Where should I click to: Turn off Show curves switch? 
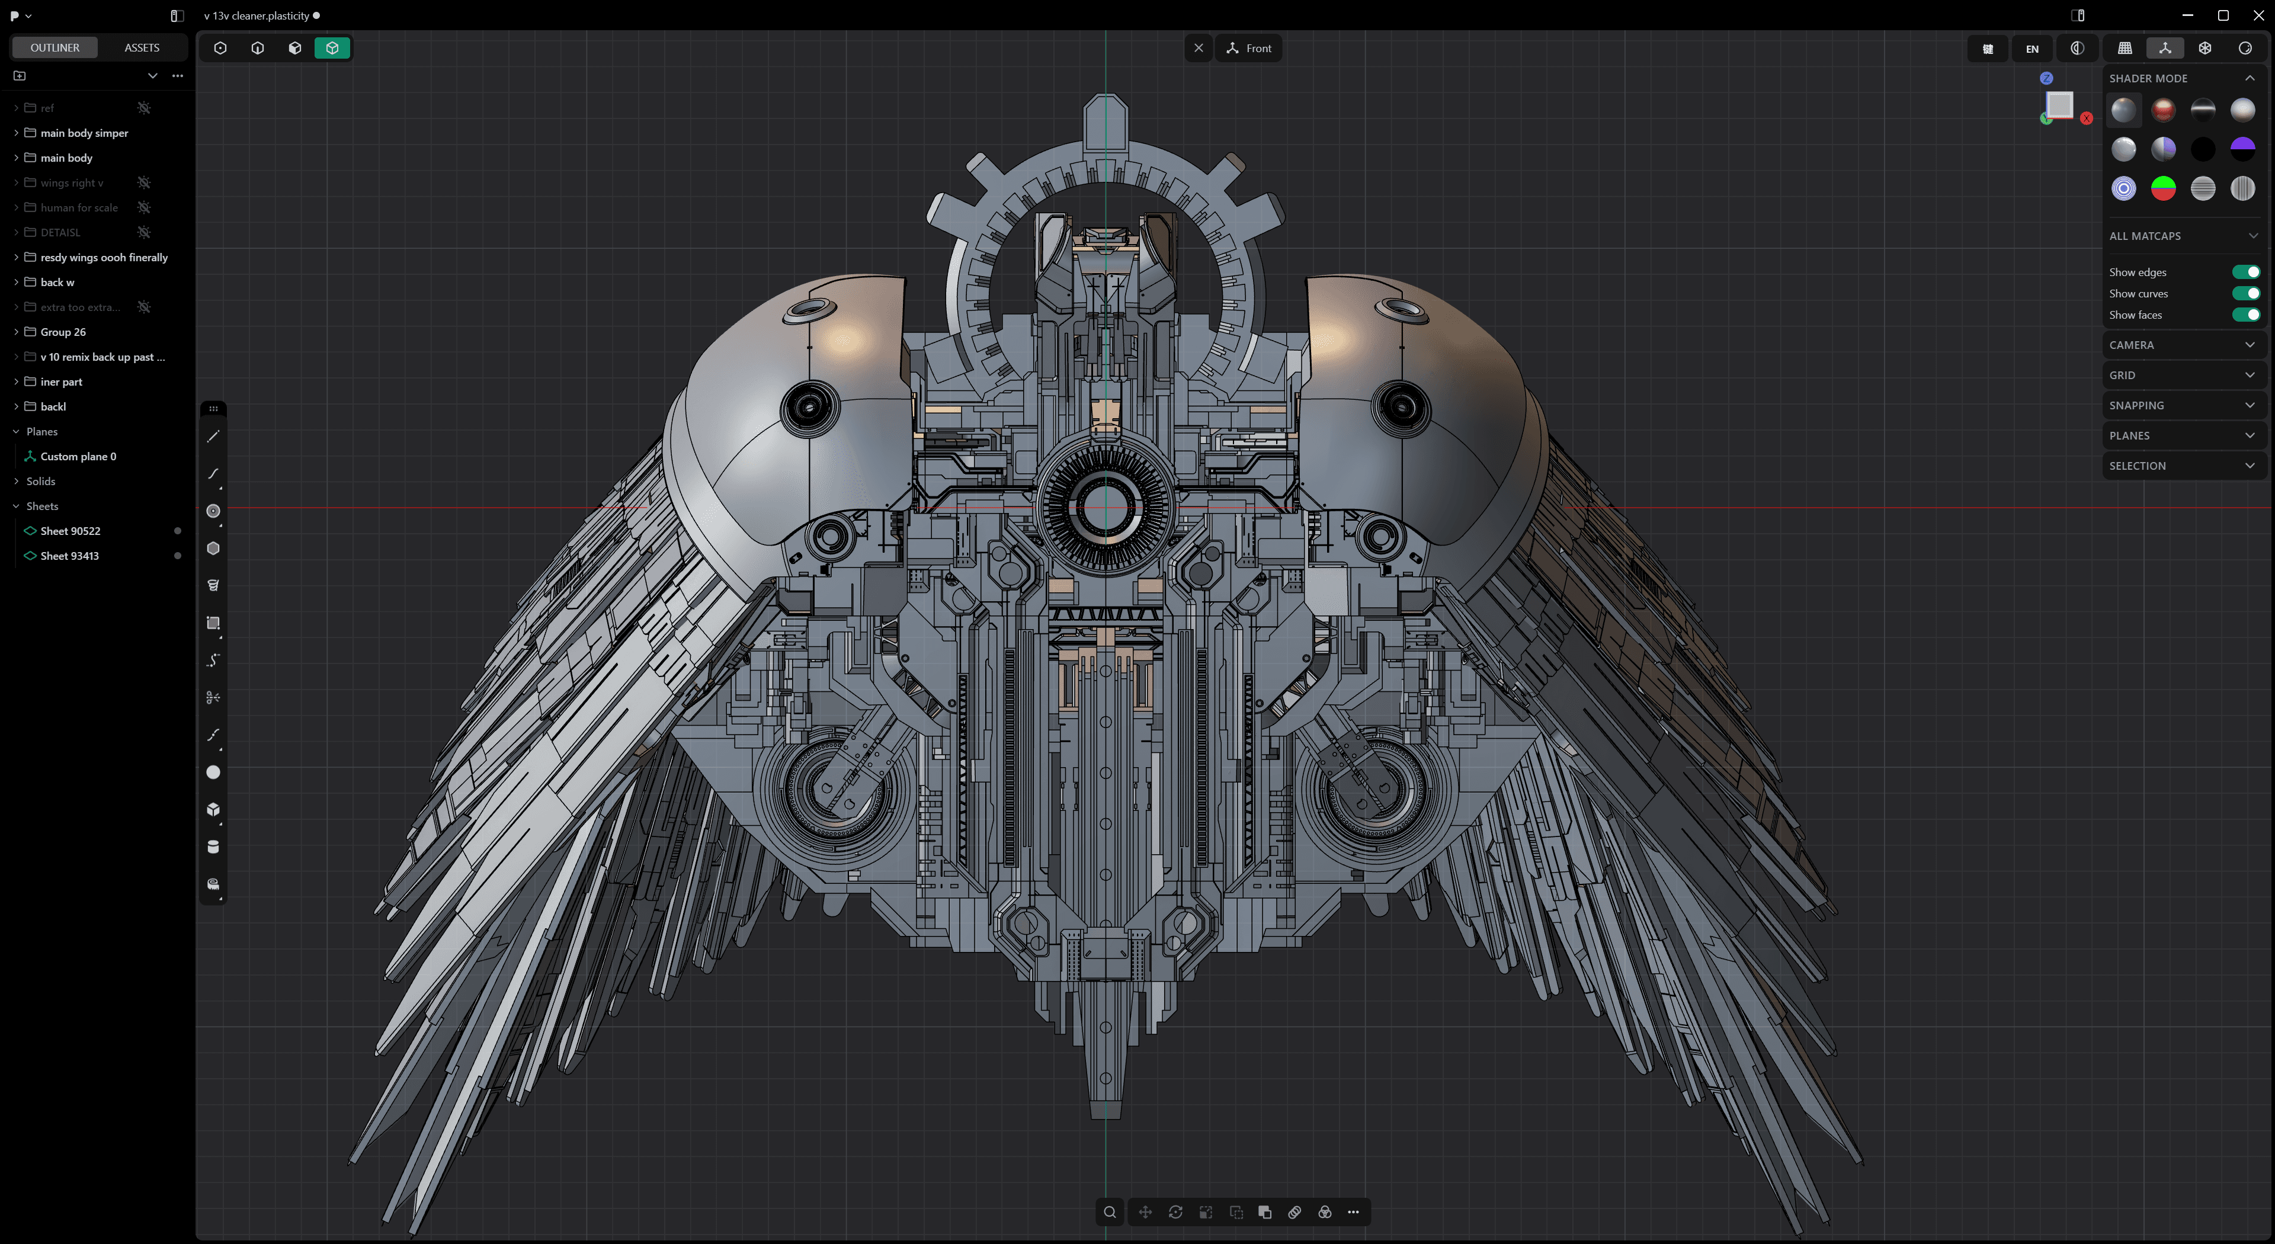[x=2245, y=293]
